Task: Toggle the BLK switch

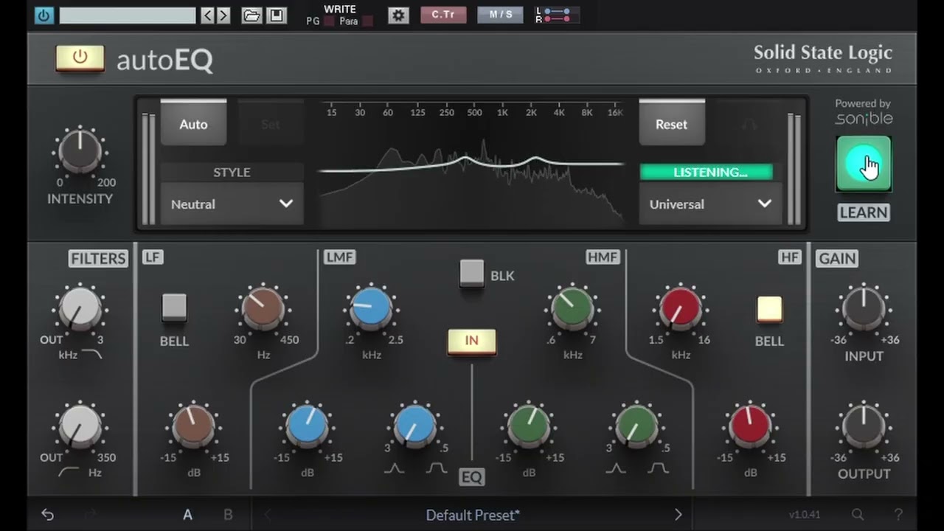Action: click(x=472, y=274)
